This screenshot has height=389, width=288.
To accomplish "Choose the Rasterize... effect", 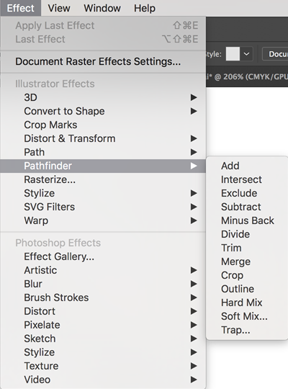I will pyautogui.click(x=103, y=179).
